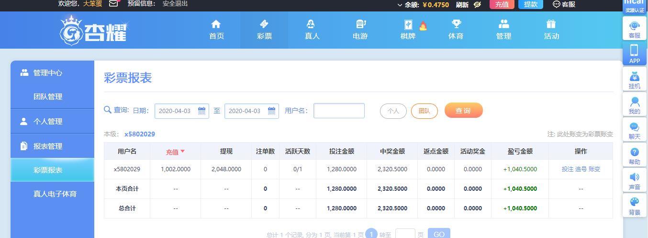Select the 个人 filter toggle

(x=393, y=111)
